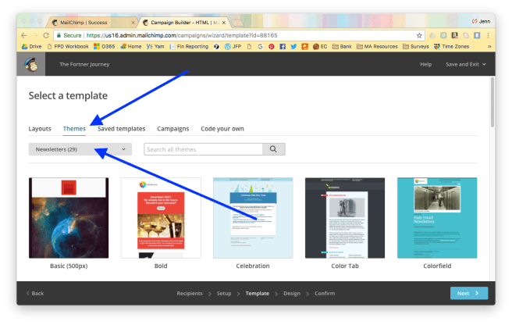
Task: Click the Help link in header
Action: [426, 64]
